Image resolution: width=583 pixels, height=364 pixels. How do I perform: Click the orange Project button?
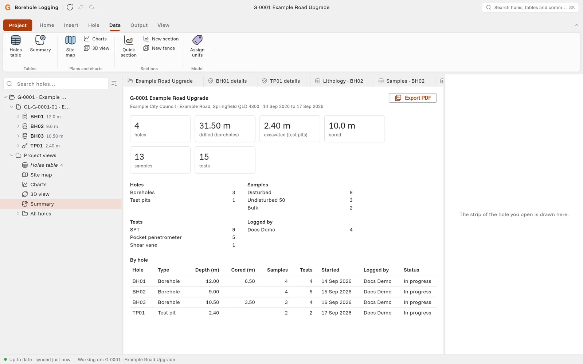click(x=17, y=25)
